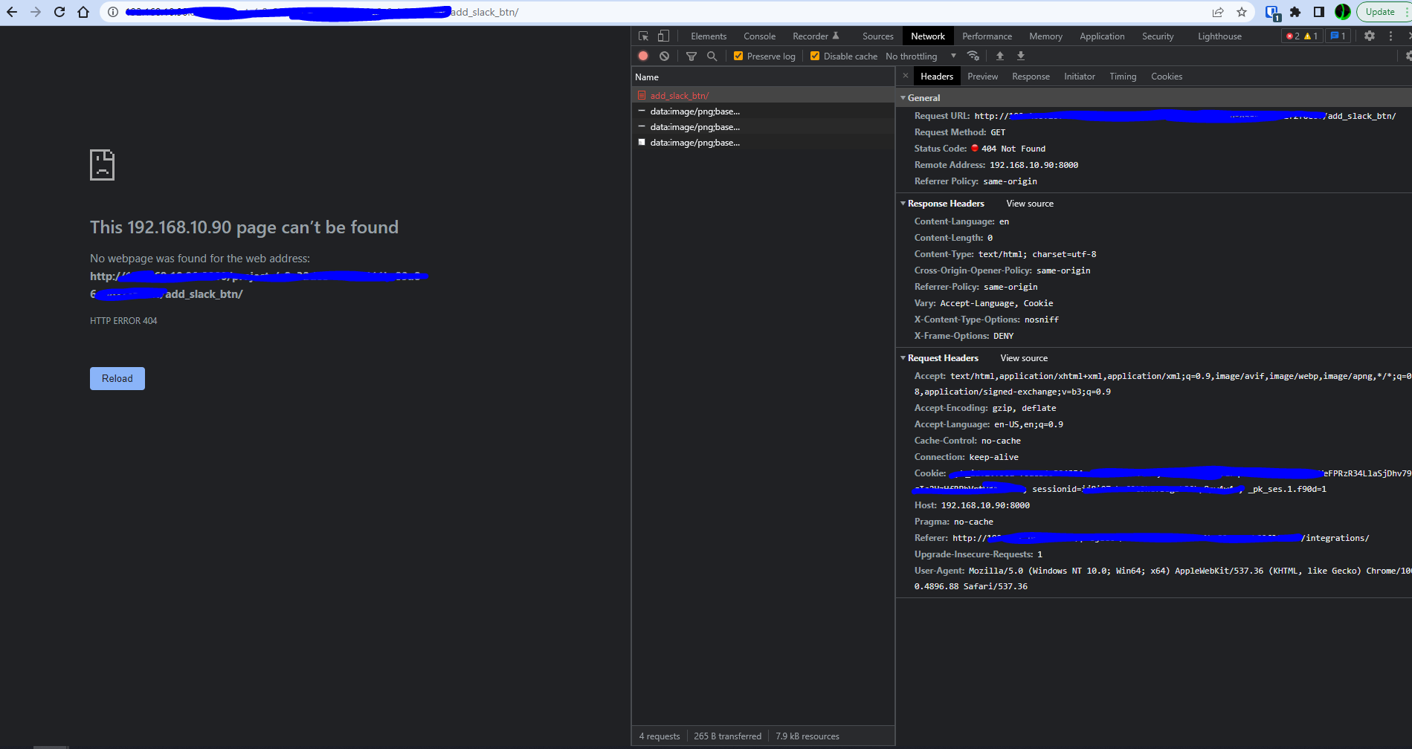Open the Lighthouse panel tab

click(1219, 36)
